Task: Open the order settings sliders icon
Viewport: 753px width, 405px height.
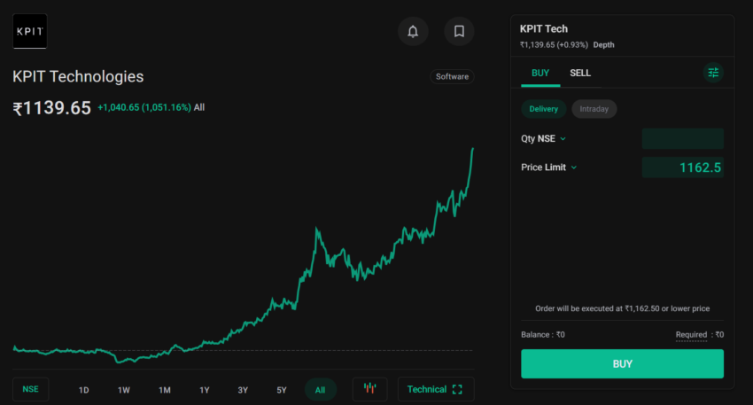Action: point(713,73)
